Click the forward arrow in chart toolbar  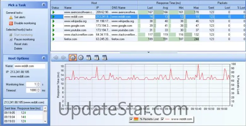[x=63, y=58]
